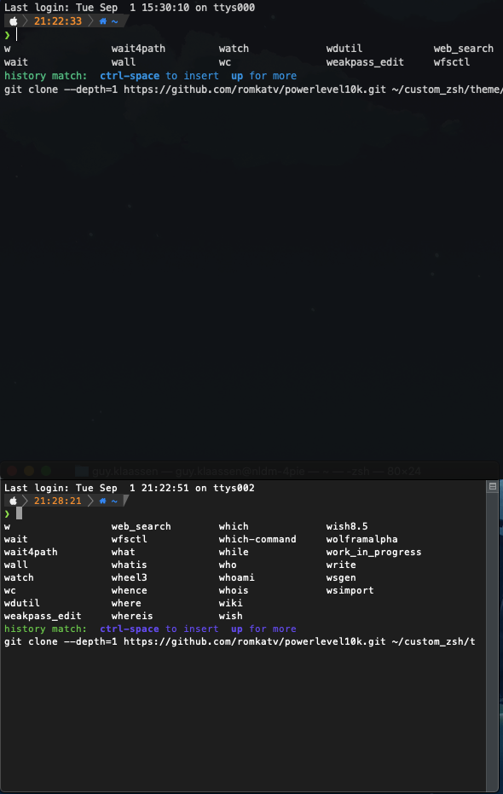Select web_search in the top terminal
Viewport: 503px width, 794px height.
[464, 49]
